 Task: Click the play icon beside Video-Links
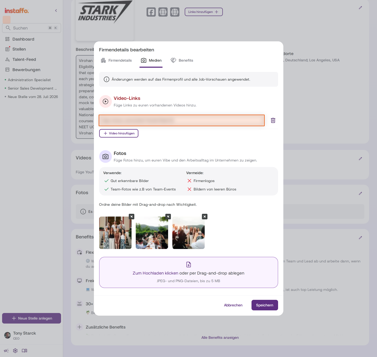click(x=105, y=101)
